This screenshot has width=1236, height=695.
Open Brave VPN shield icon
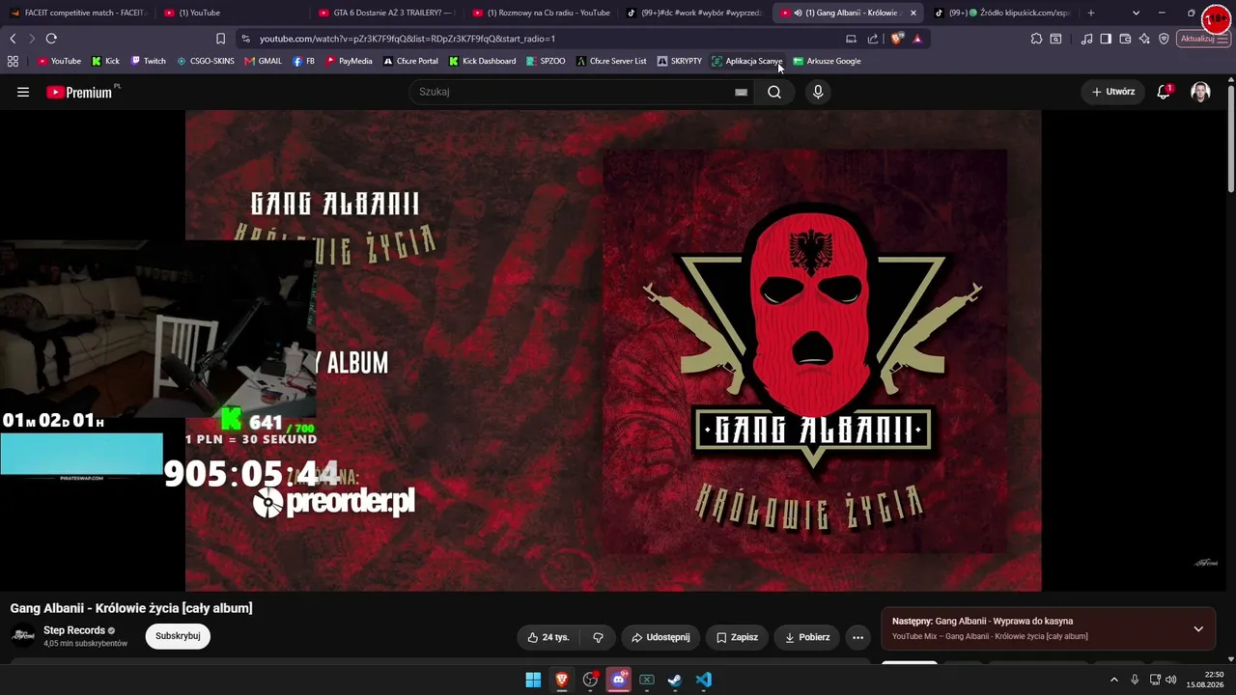pyautogui.click(x=1164, y=39)
